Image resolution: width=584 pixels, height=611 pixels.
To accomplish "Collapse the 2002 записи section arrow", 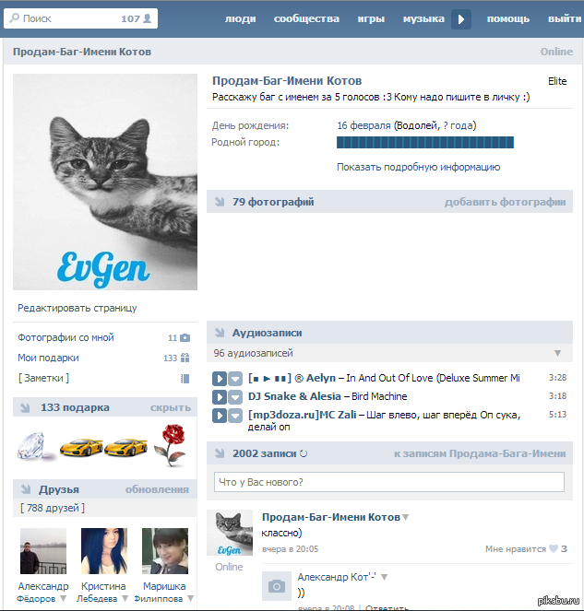I will [220, 453].
